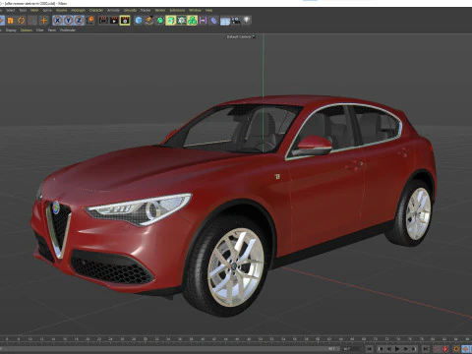Open the Mesh menu

pyautogui.click(x=34, y=10)
